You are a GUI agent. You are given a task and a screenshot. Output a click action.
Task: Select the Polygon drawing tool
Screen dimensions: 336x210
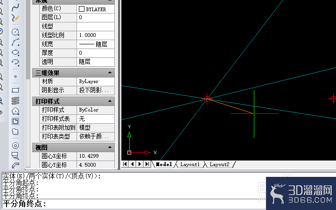coord(15,111)
